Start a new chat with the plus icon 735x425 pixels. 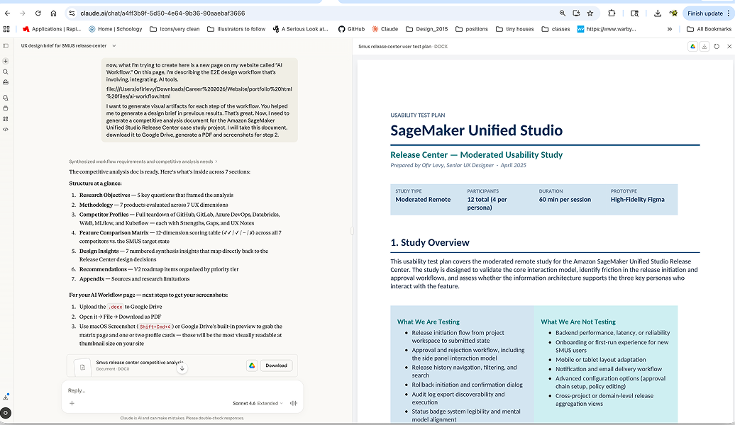[6, 62]
